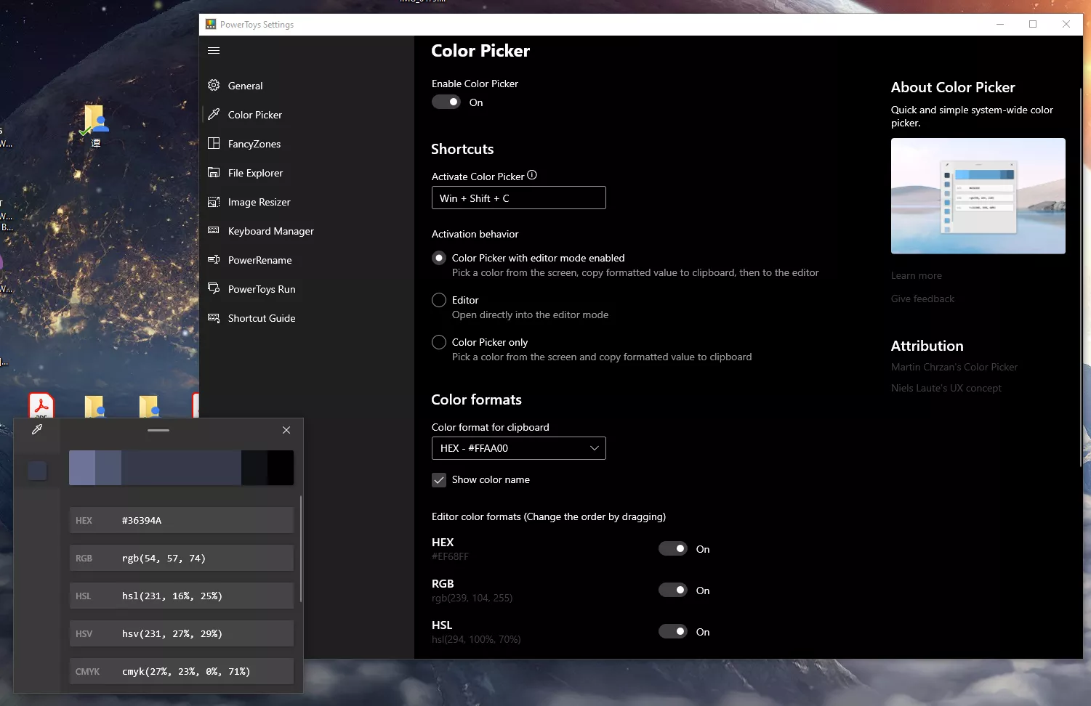Viewport: 1091px width, 706px height.
Task: Select the PDF file icon on the desktop
Action: [x=41, y=405]
